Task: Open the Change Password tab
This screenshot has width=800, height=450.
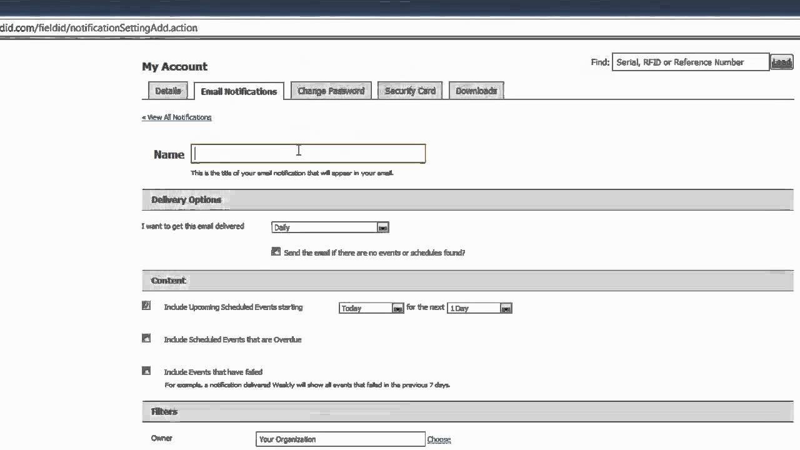Action: coord(331,91)
